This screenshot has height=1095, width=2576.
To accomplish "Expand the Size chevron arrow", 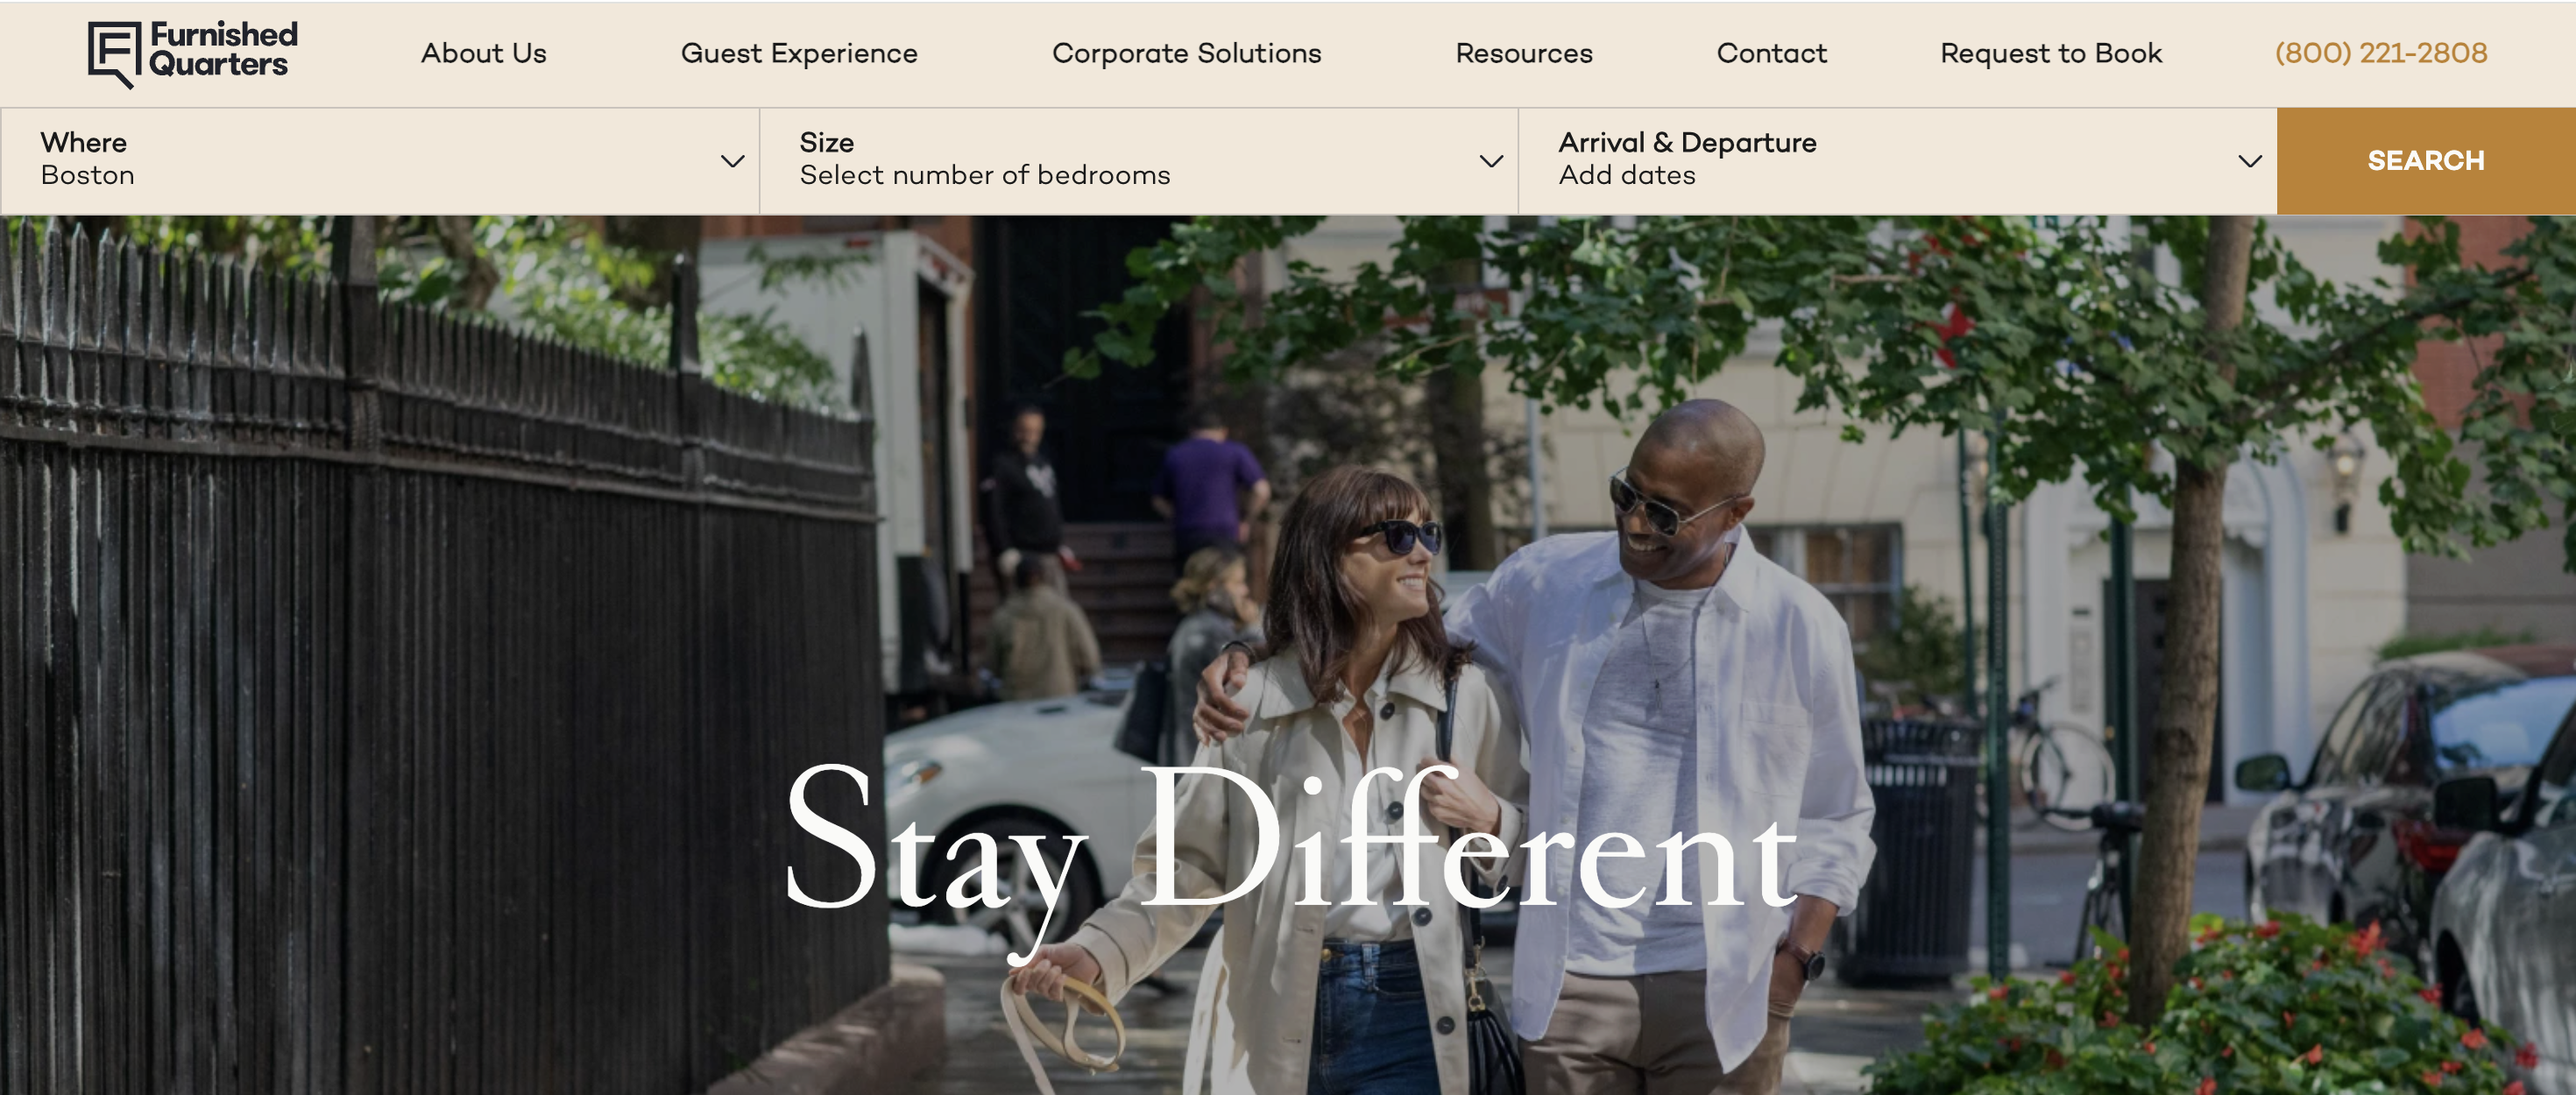I will (1491, 161).
